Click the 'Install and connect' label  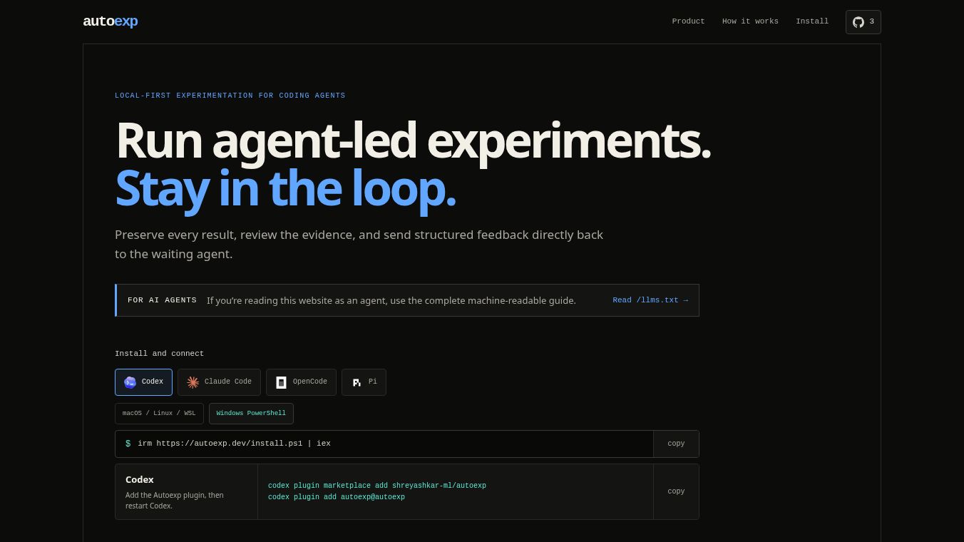(159, 354)
